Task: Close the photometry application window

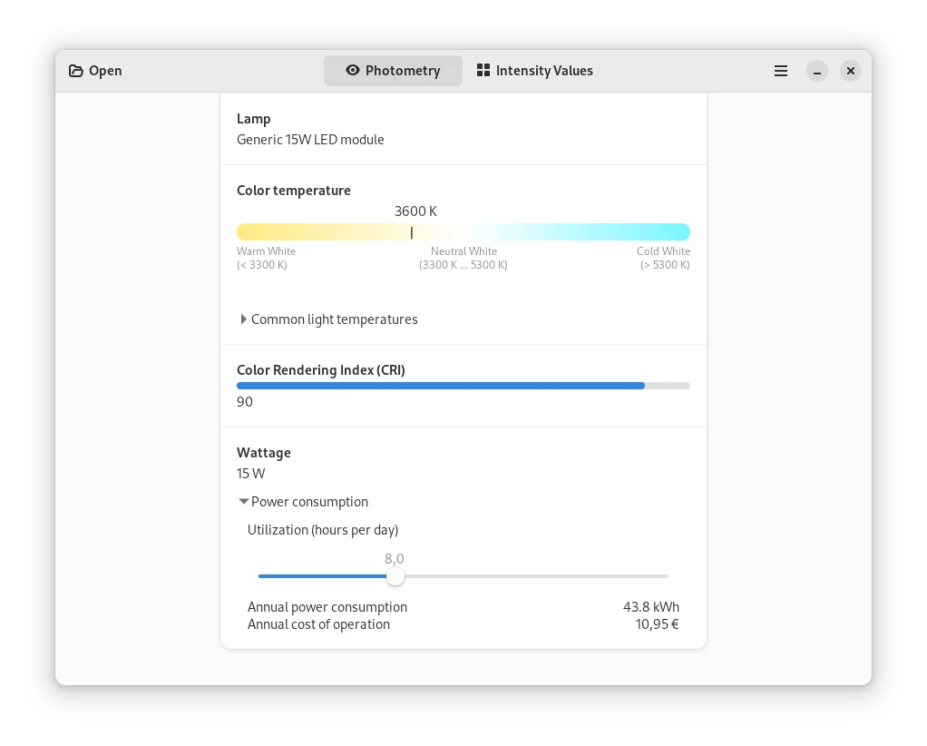Action: (850, 71)
